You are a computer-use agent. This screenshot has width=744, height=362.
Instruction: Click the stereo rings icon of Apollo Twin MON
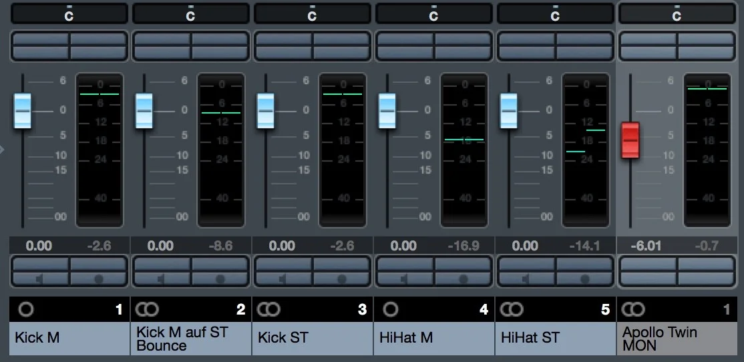tap(633, 309)
